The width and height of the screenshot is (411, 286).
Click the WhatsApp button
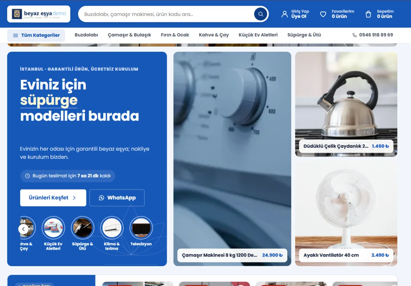[x=117, y=198]
